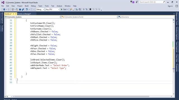Save Form1.cs with the Save icon
179x100 pixels.
20,9
